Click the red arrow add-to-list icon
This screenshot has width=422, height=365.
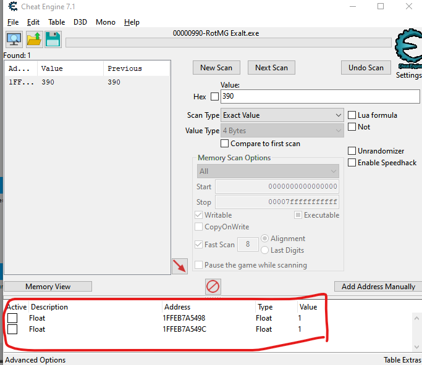tap(180, 266)
